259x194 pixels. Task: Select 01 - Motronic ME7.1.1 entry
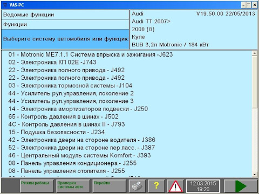point(91,54)
